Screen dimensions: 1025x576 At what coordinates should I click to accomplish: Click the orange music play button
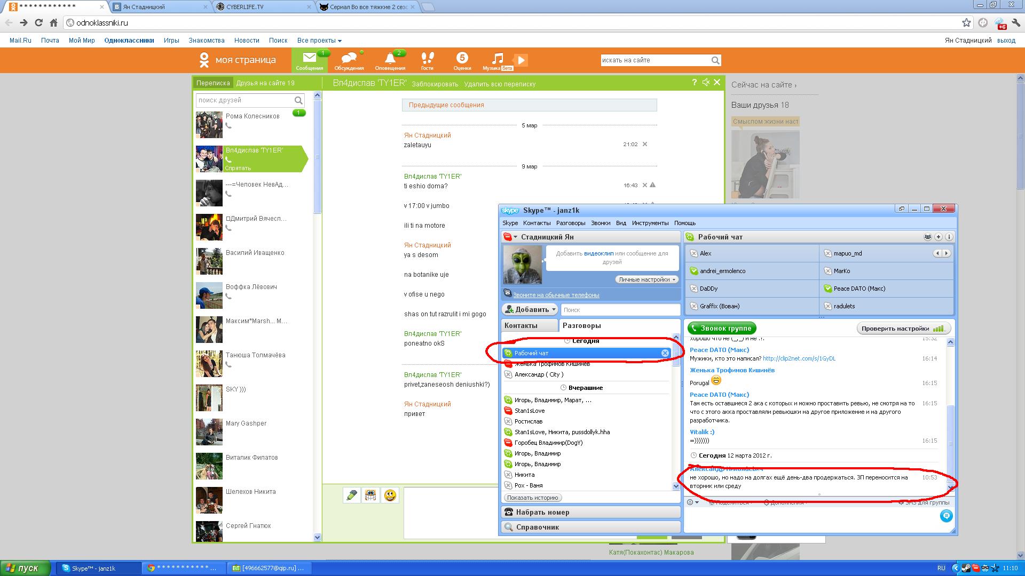pyautogui.click(x=521, y=60)
